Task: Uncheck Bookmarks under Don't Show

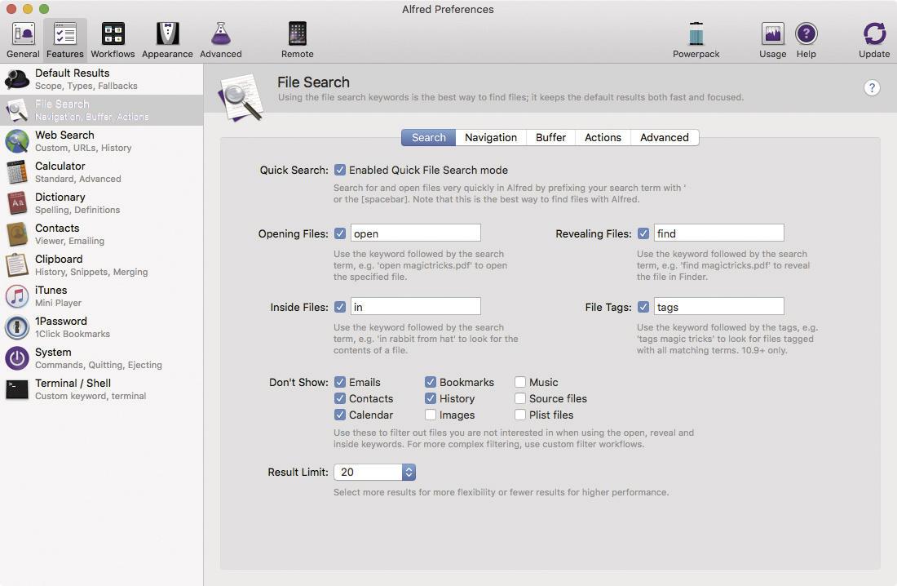Action: (431, 382)
